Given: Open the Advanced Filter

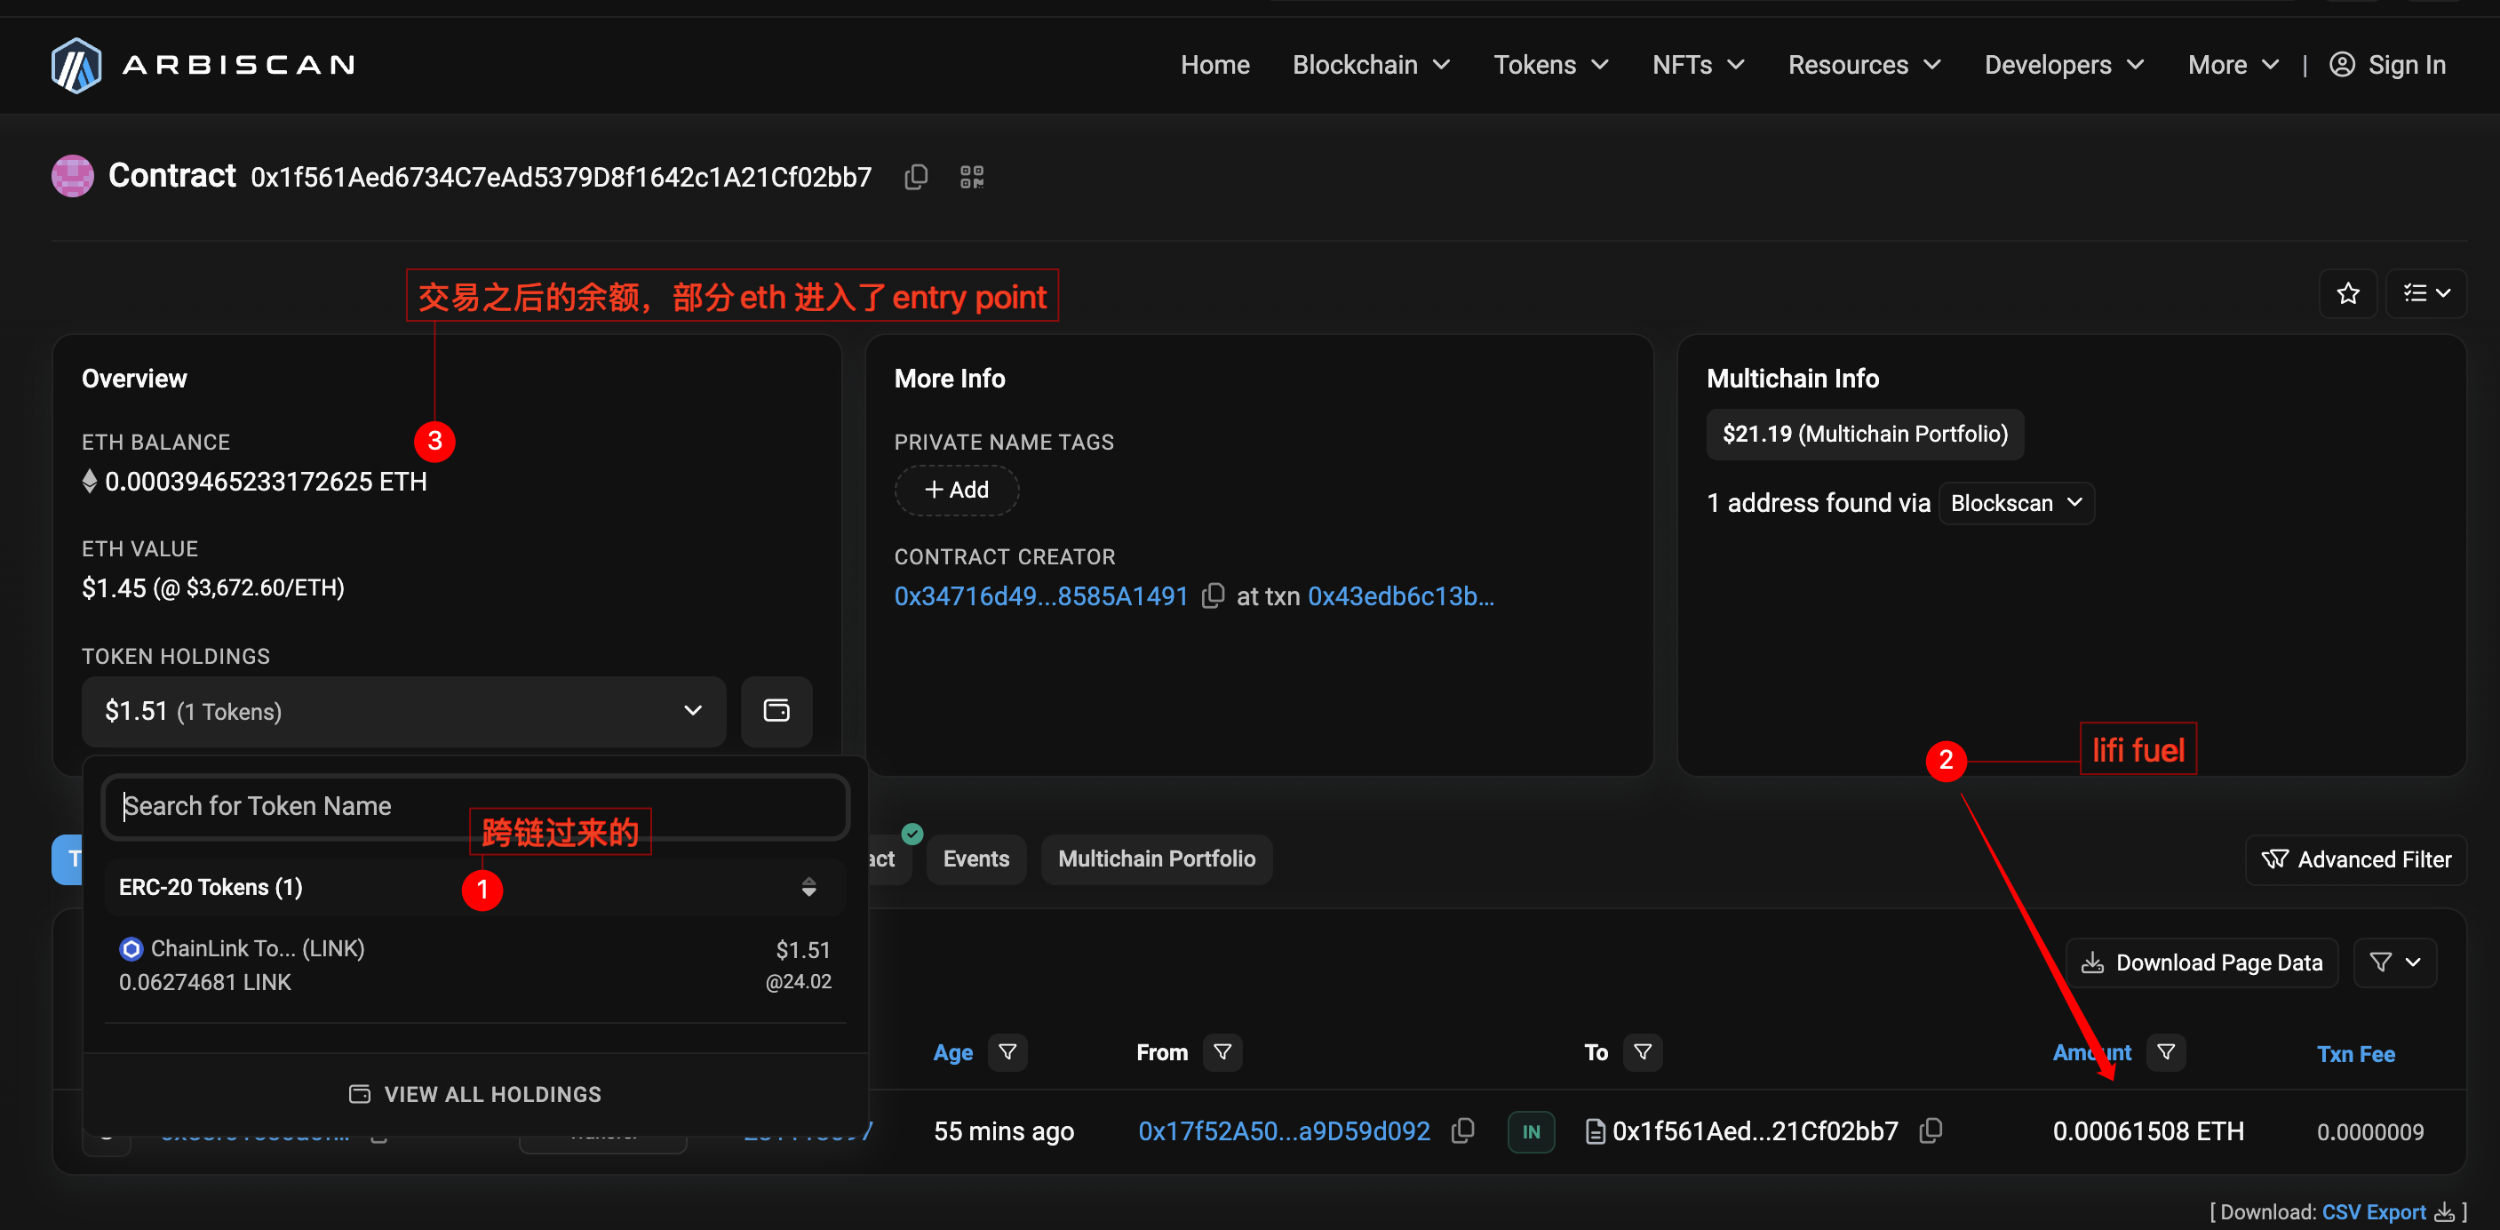Looking at the screenshot, I should (2355, 859).
